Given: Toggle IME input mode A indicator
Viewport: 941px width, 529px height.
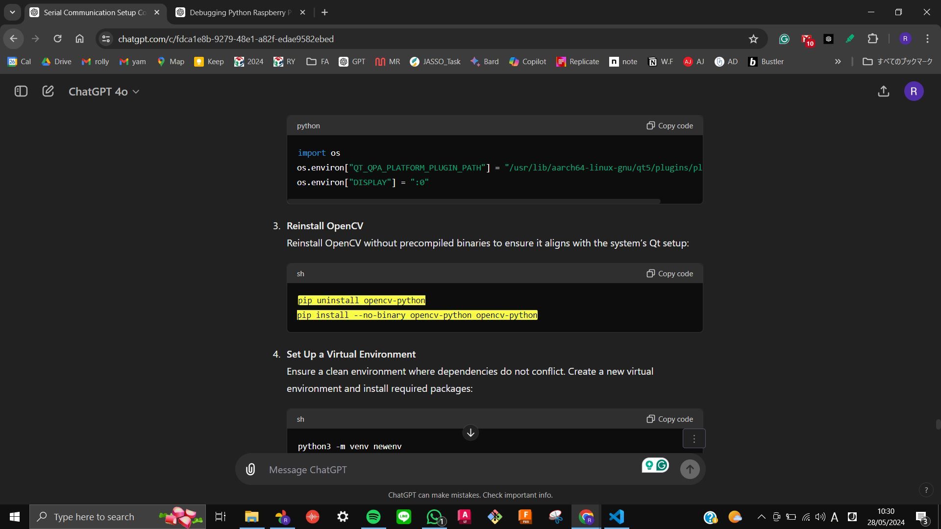Looking at the screenshot, I should [835, 517].
